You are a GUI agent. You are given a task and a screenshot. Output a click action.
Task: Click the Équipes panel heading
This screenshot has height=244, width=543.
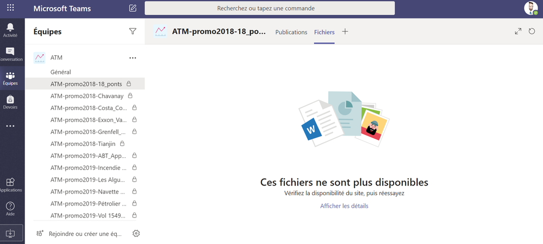tap(47, 32)
